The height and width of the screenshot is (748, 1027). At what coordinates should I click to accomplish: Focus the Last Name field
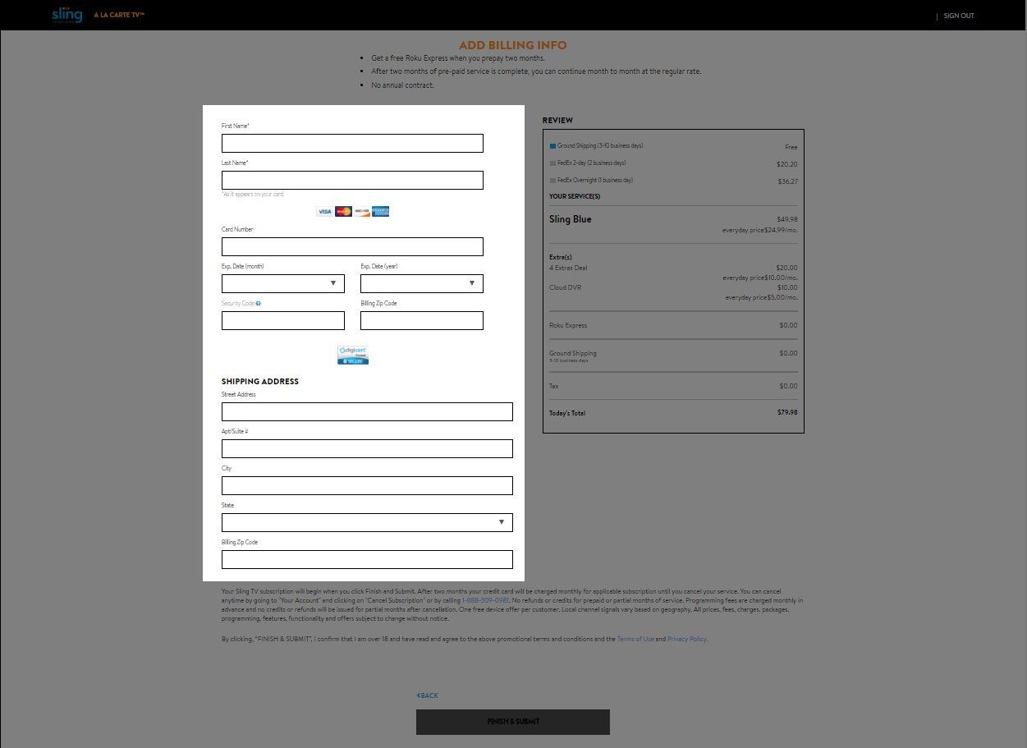tap(352, 180)
